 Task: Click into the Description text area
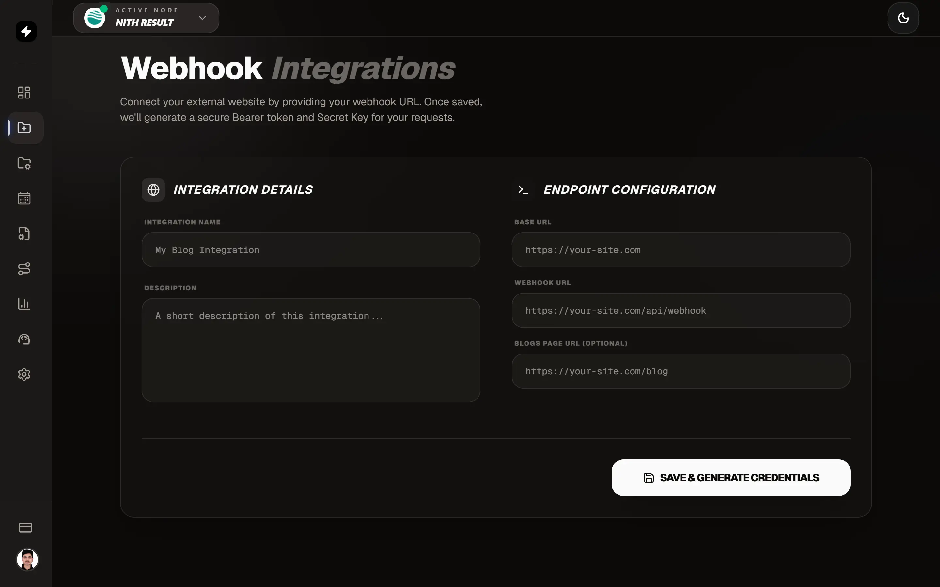(311, 350)
